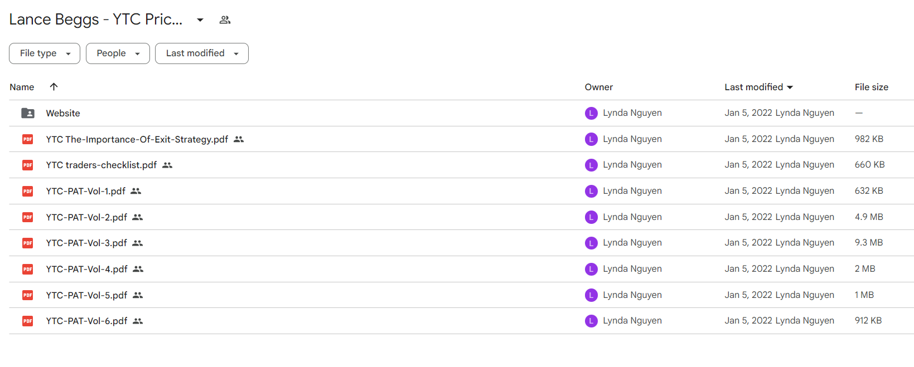Click the File size column header

point(871,87)
